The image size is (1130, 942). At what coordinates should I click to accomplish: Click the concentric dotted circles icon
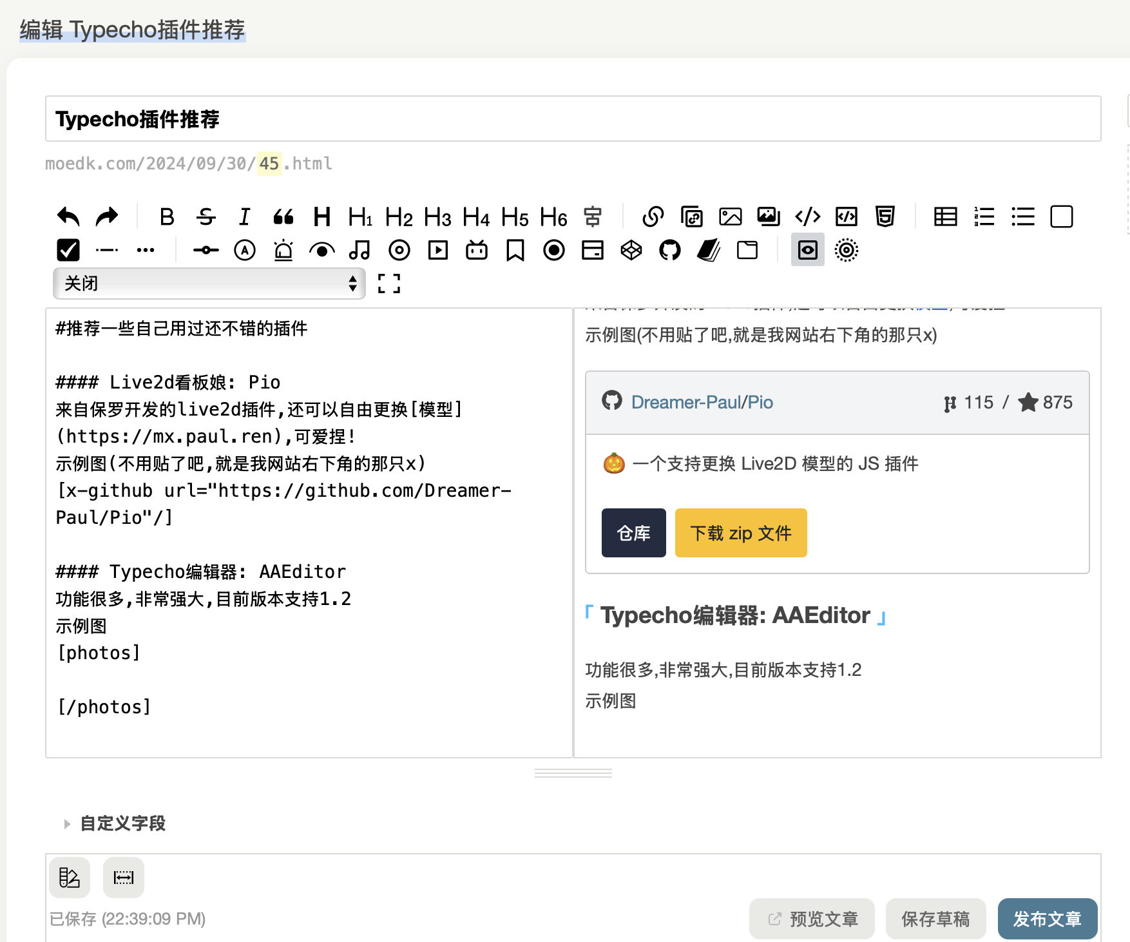[847, 250]
